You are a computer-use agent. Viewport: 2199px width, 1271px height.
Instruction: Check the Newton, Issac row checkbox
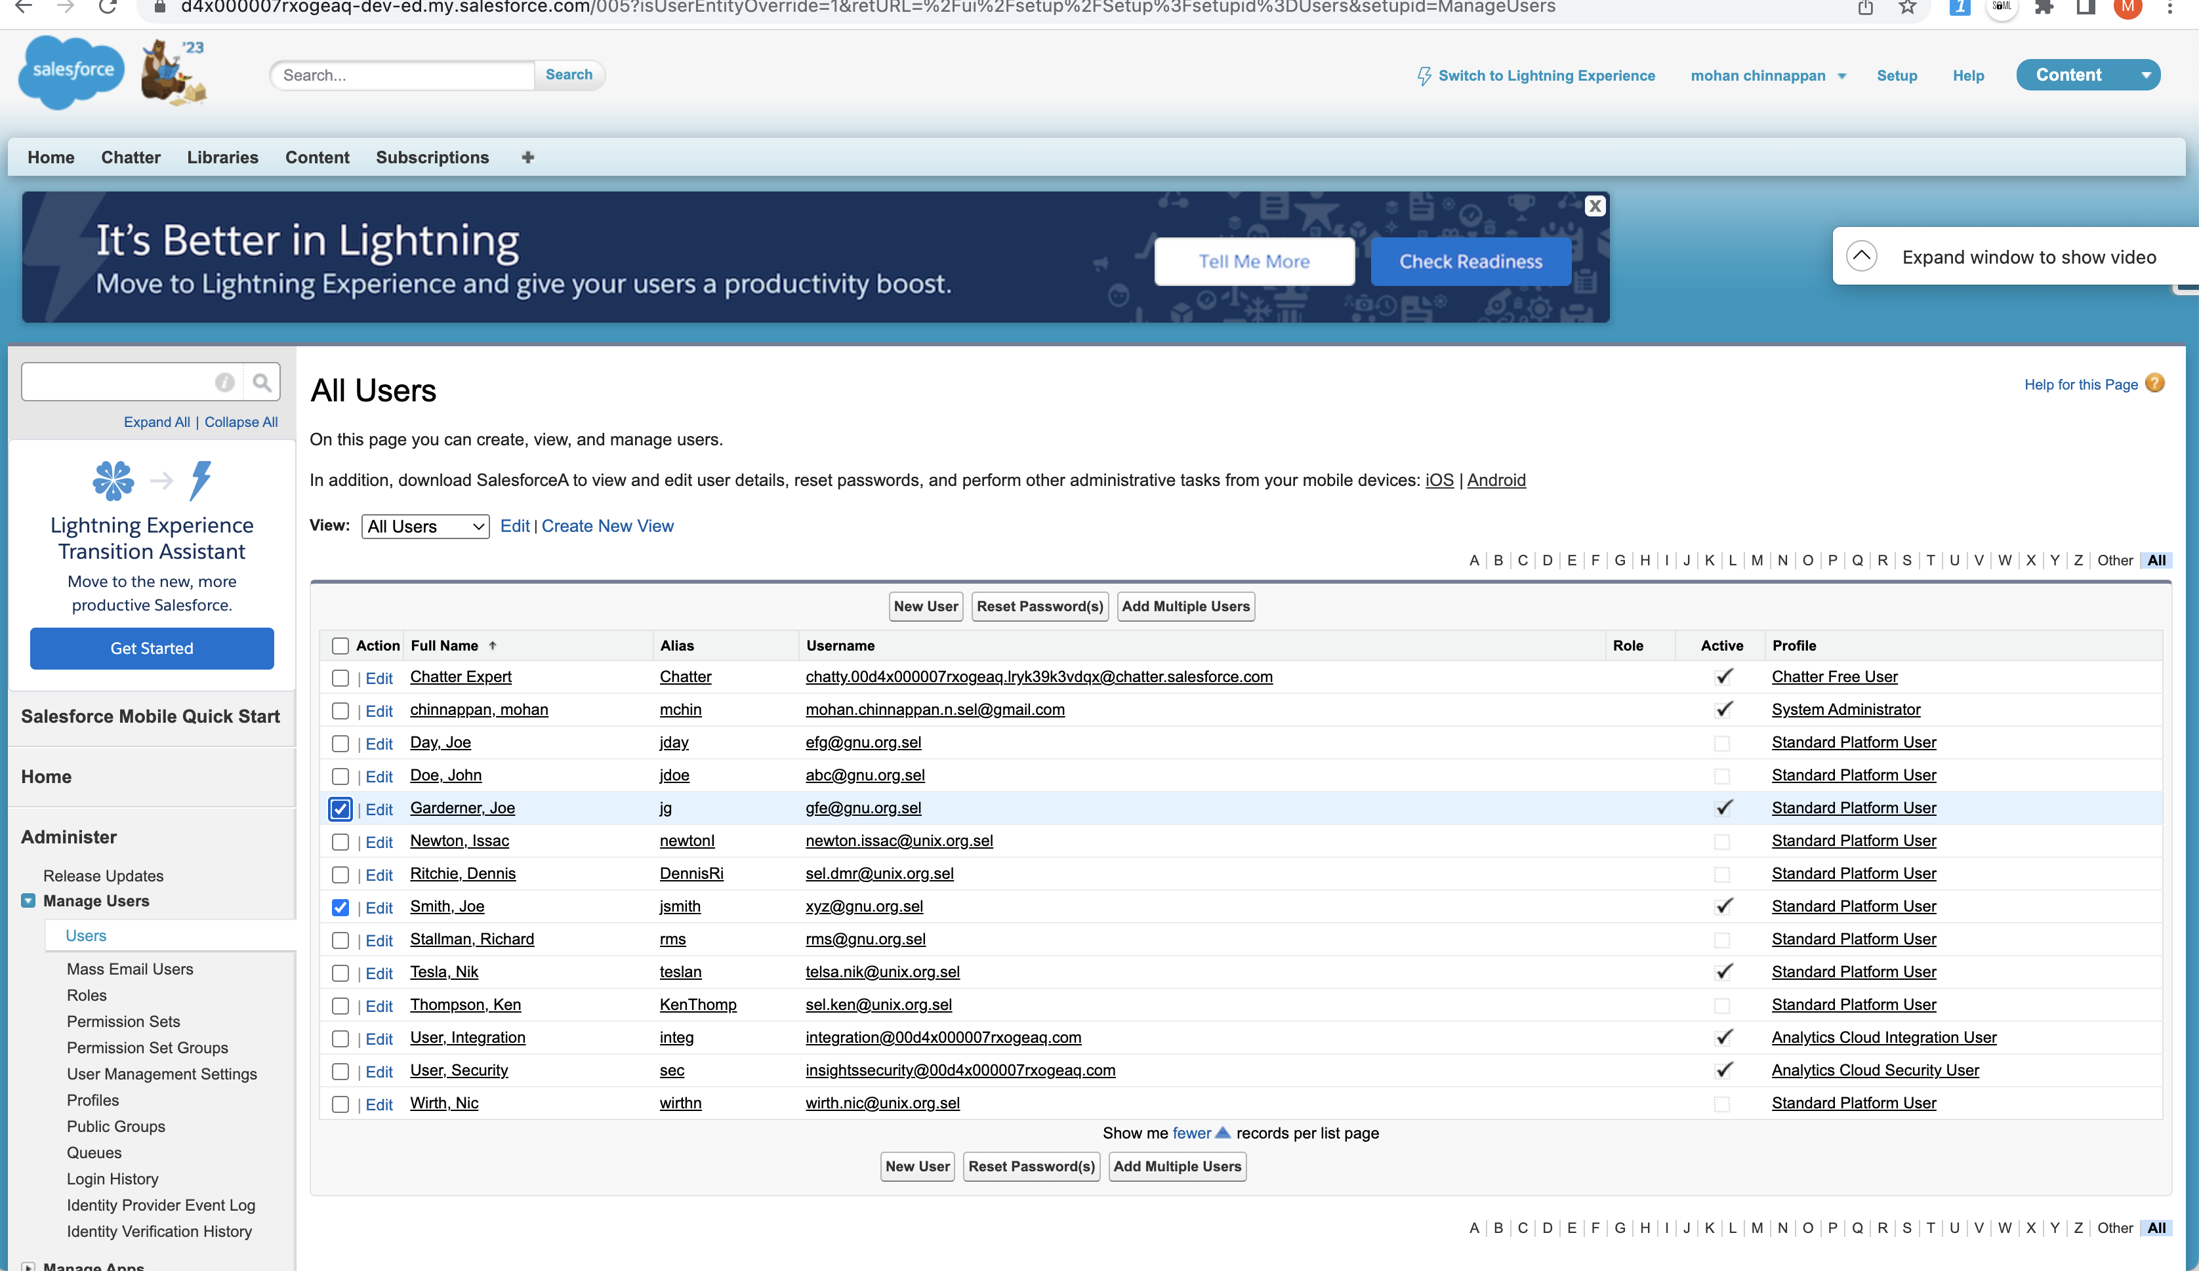coord(340,842)
